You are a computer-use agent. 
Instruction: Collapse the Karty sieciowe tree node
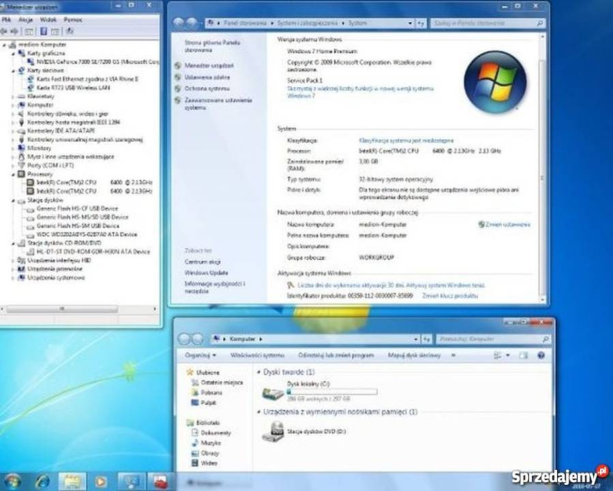pyautogui.click(x=13, y=70)
